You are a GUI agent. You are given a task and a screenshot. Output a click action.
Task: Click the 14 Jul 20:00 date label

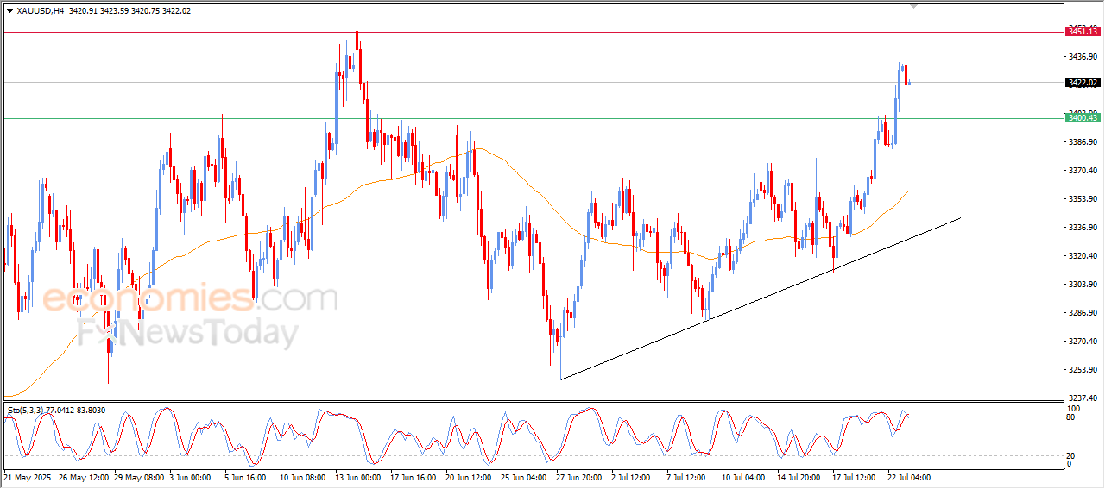798,477
